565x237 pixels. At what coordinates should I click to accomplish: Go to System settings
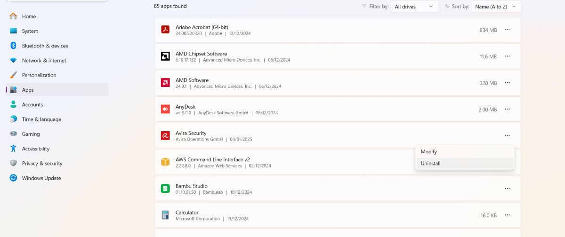(x=57, y=31)
